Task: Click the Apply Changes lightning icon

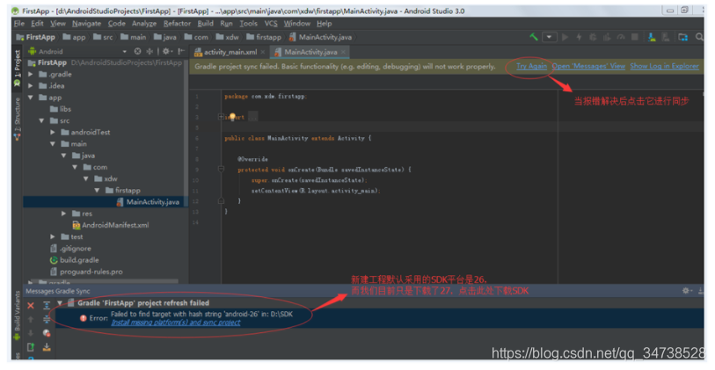Action: pyautogui.click(x=579, y=37)
